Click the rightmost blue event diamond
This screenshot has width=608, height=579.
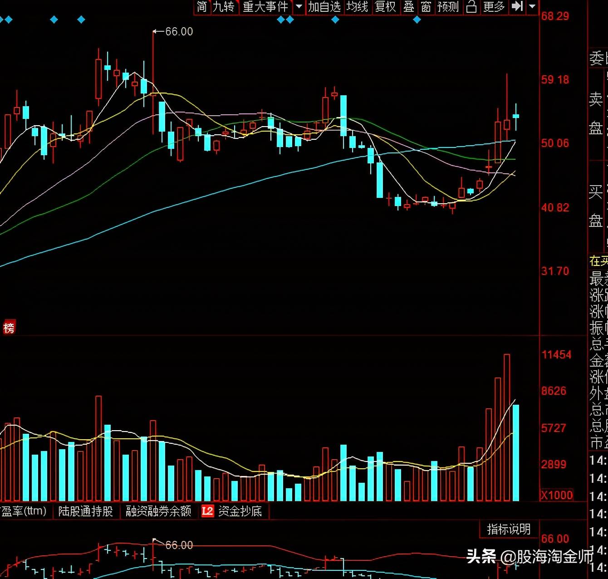417,20
